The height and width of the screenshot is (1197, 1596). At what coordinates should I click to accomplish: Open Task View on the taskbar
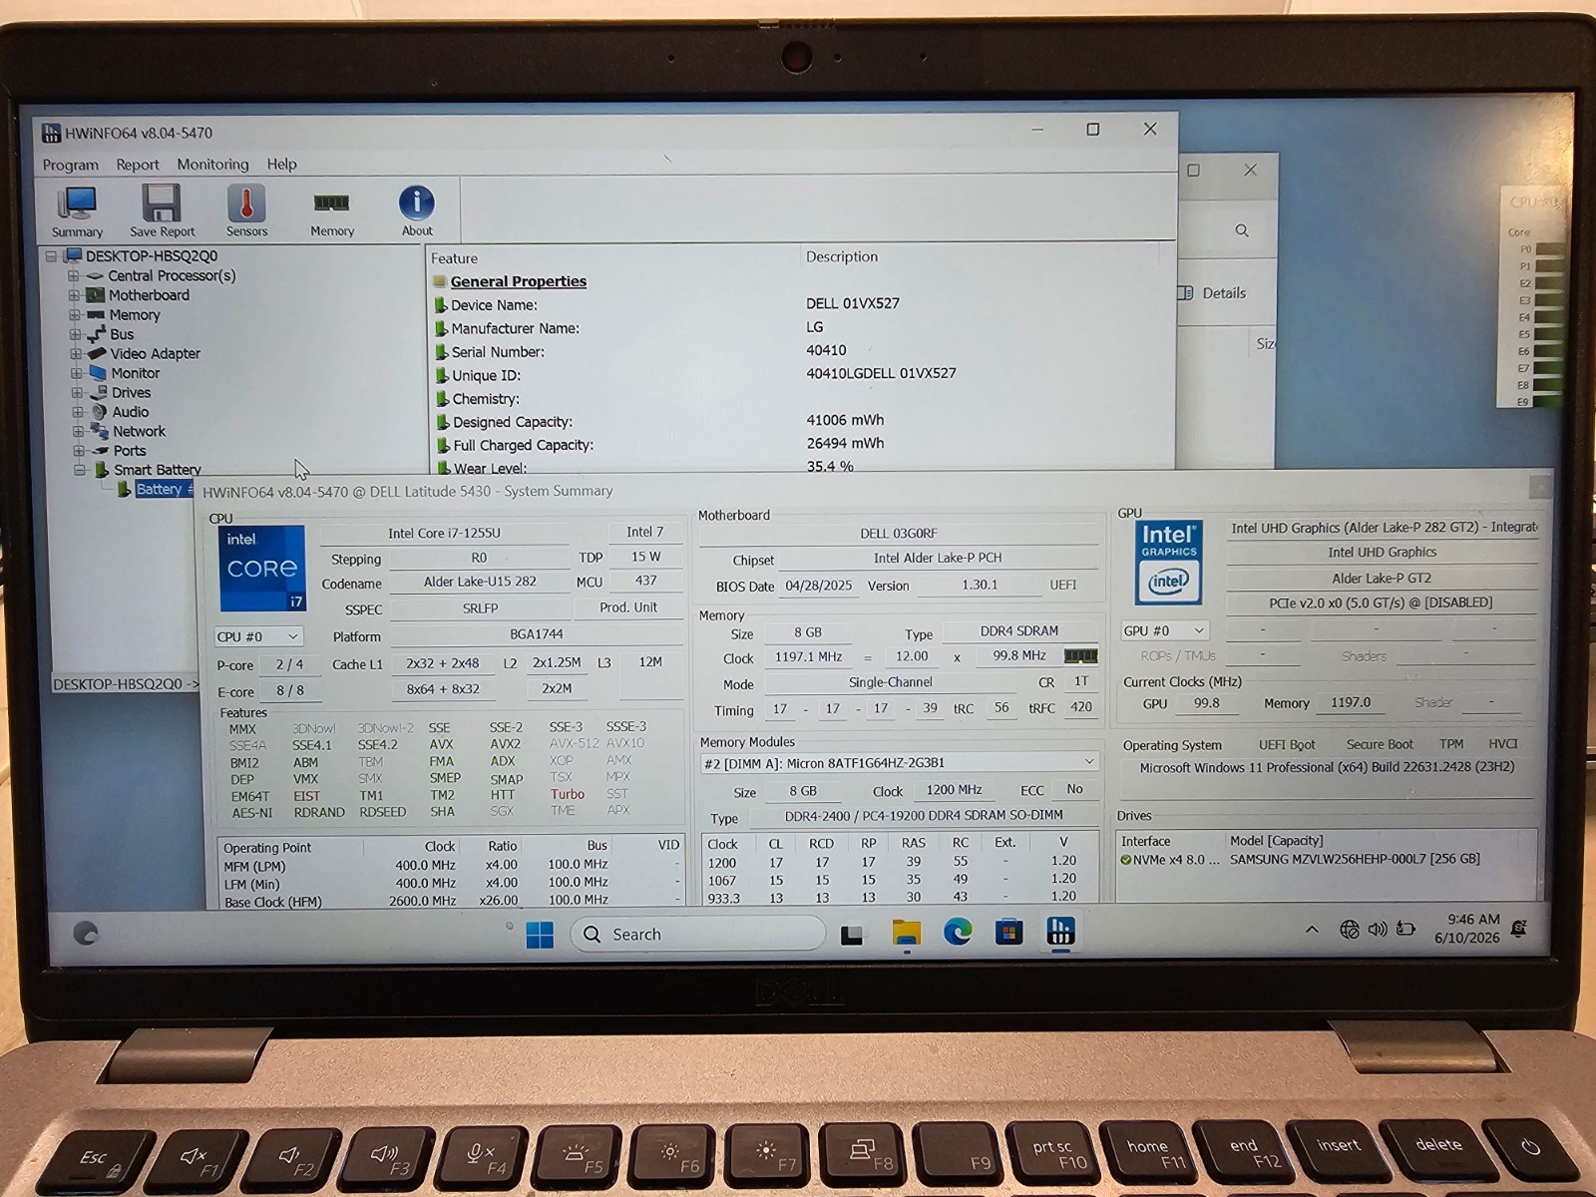click(x=852, y=935)
